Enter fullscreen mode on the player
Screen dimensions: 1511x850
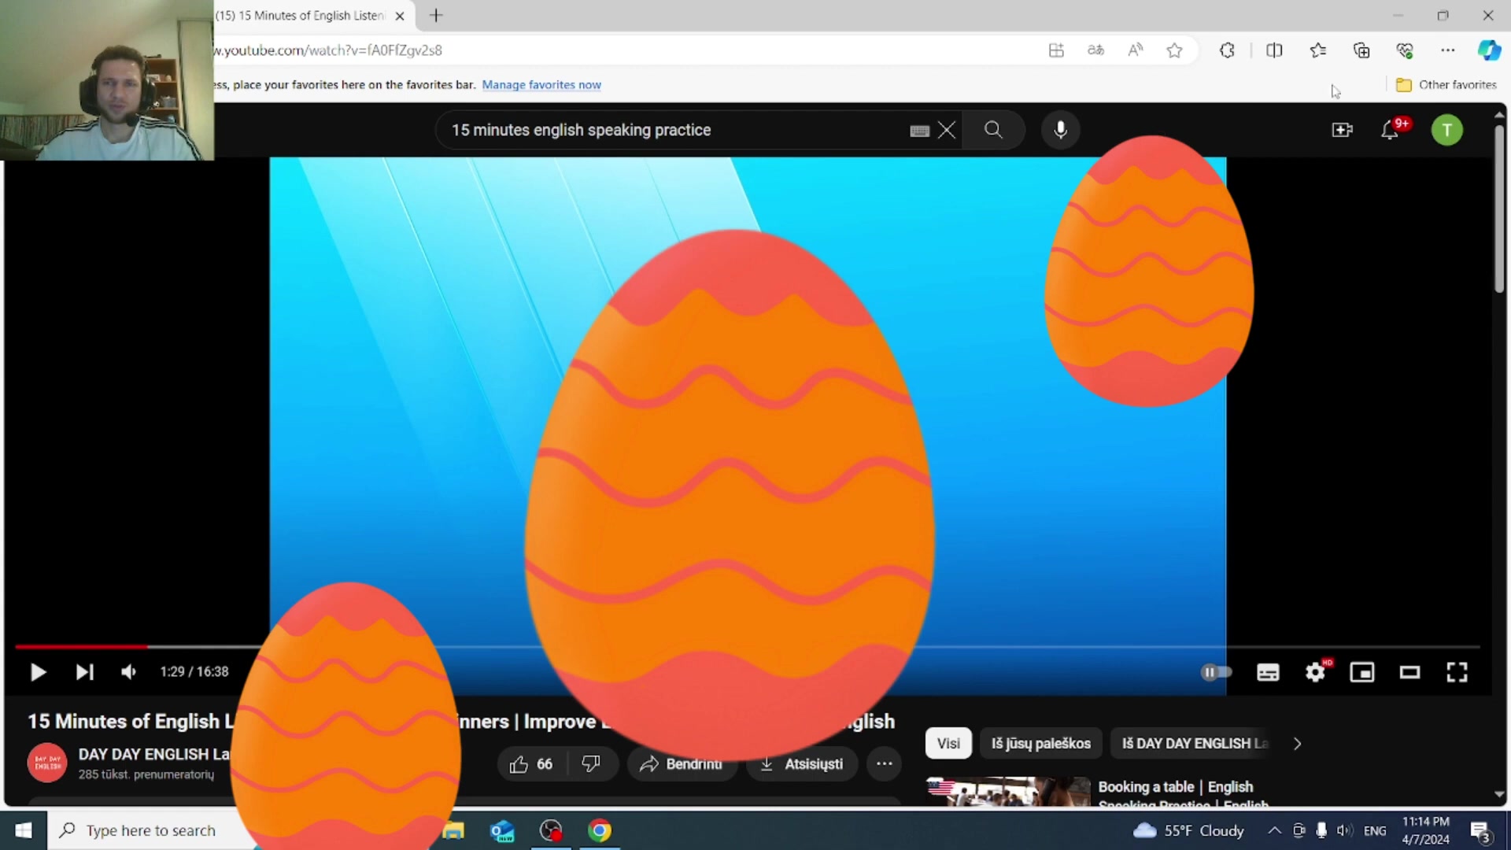(x=1457, y=671)
